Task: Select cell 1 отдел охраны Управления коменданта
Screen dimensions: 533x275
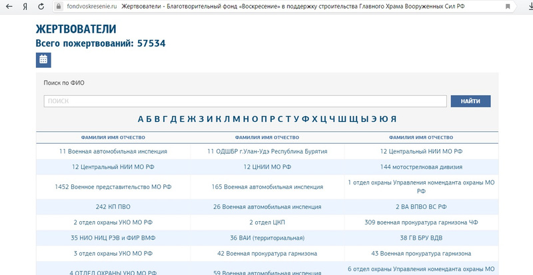Action: click(x=421, y=187)
